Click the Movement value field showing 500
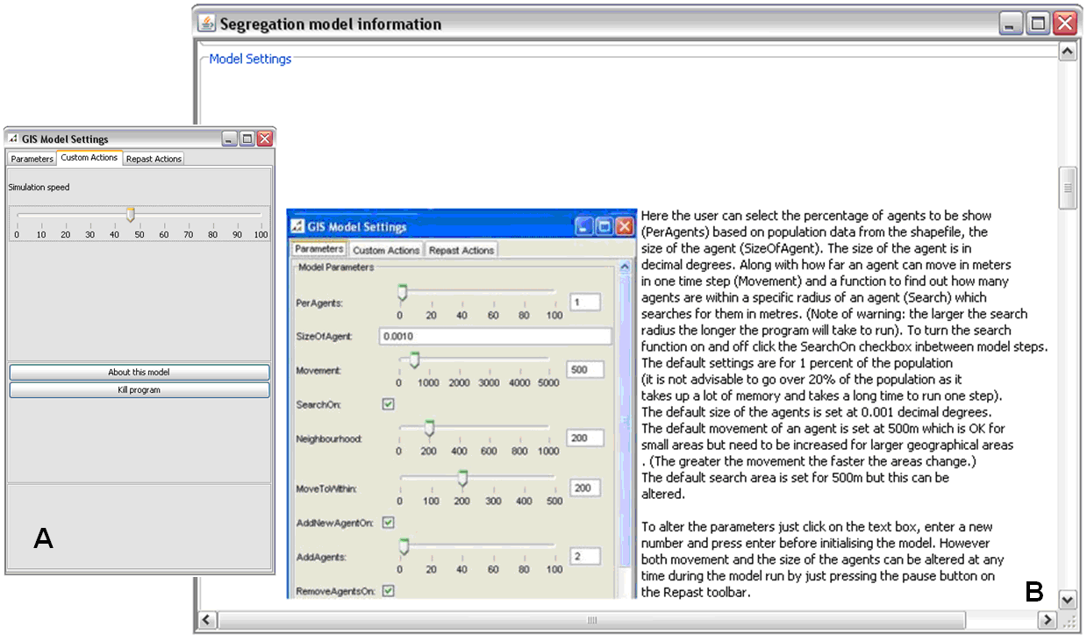The height and width of the screenshot is (641, 1087). pyautogui.click(x=585, y=369)
